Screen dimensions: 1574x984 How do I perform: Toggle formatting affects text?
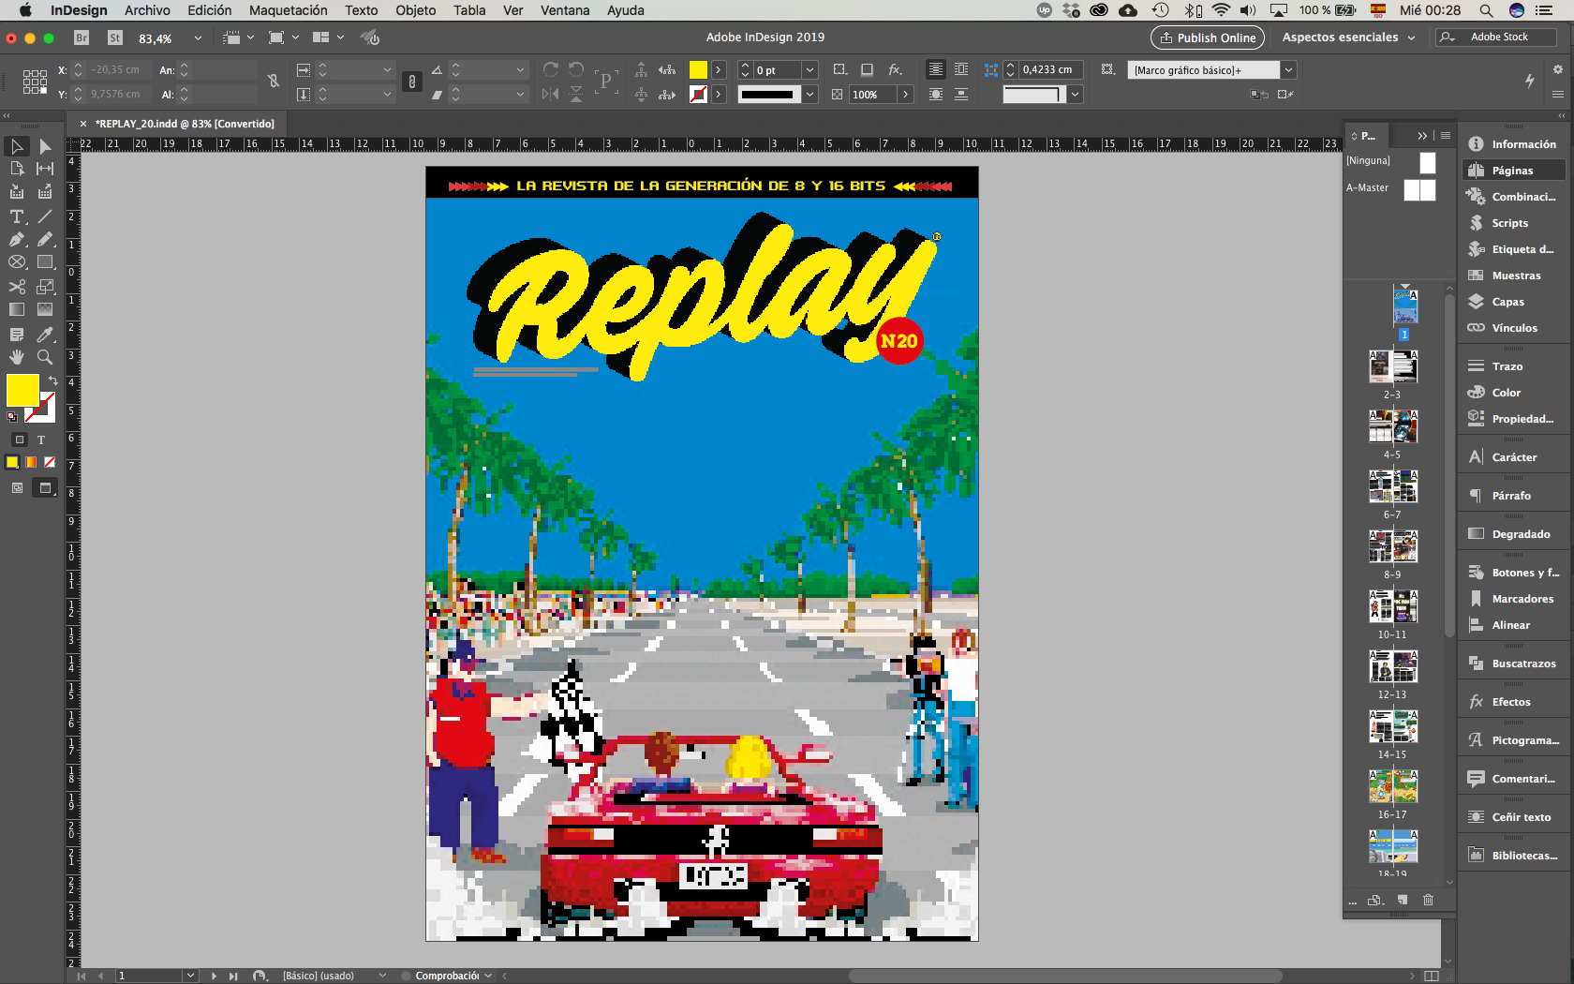pyautogui.click(x=41, y=440)
